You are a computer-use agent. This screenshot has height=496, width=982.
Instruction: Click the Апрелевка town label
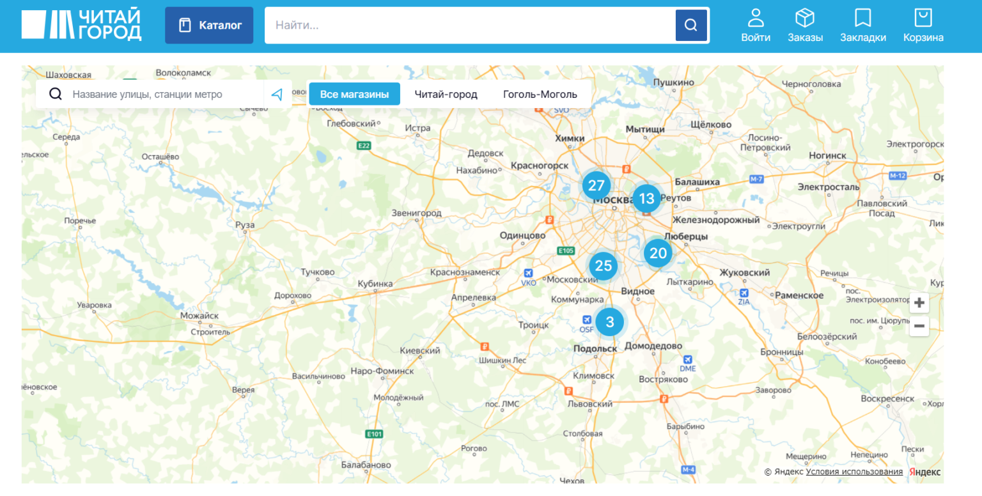[474, 298]
